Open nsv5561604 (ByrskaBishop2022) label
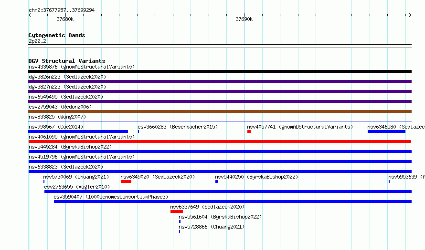 (x=220, y=217)
